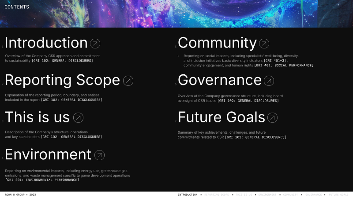
Task: Go to Future Goals in footer navigation
Action: (x=338, y=194)
